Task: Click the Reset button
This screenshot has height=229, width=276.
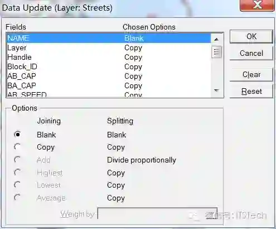Action: [x=251, y=91]
